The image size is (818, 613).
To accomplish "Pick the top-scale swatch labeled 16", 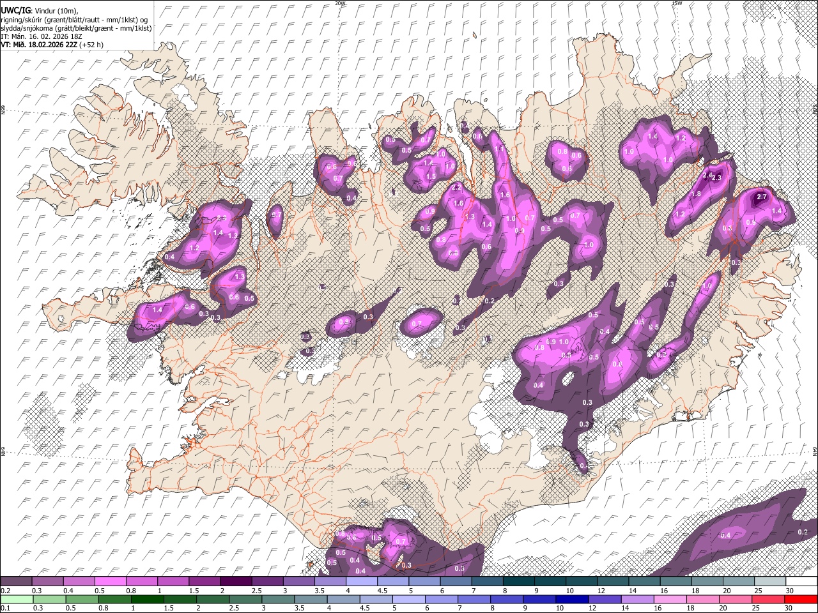I will (675, 582).
